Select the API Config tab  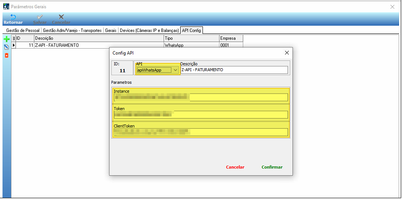192,31
